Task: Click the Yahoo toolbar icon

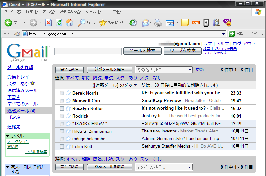Action: 227,23
